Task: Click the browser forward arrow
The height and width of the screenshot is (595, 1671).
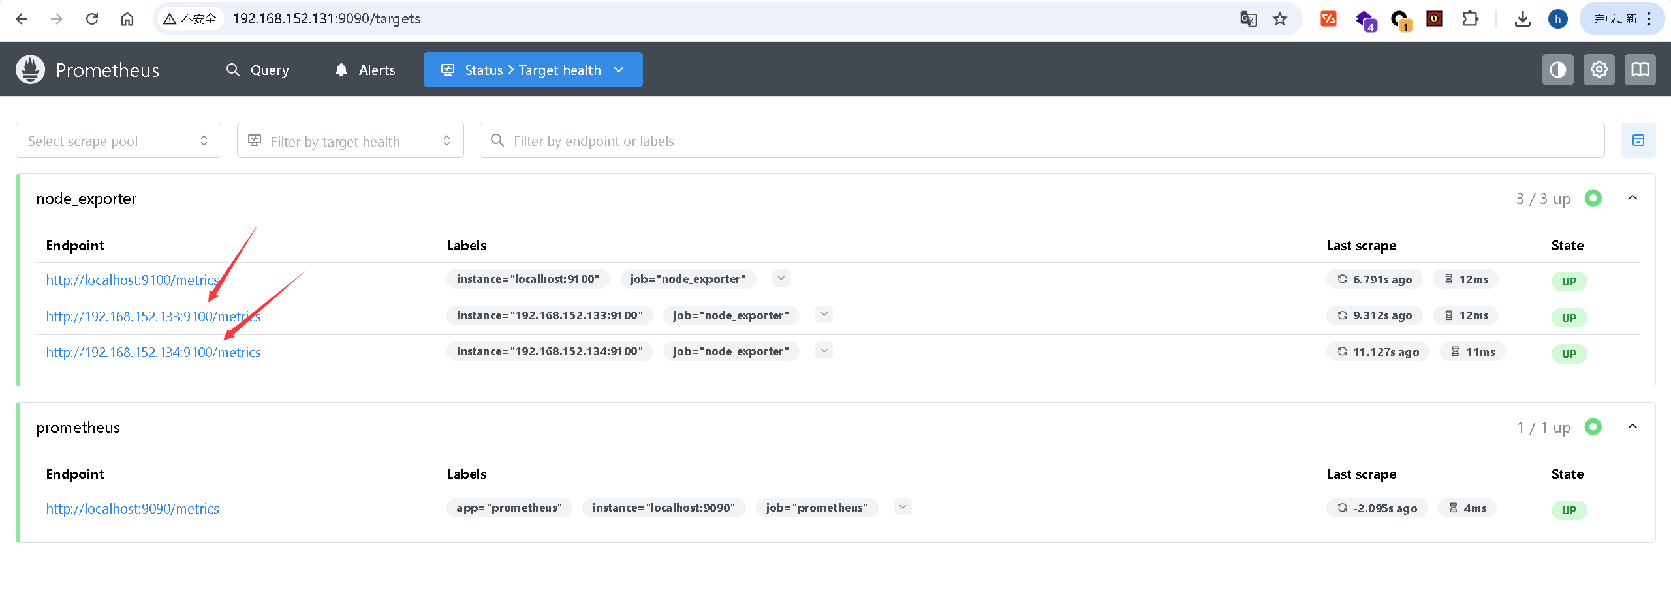Action: pos(57,19)
